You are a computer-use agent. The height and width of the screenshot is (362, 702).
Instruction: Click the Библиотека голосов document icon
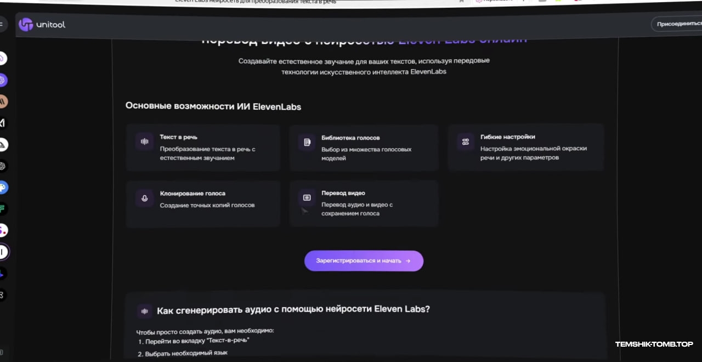tap(307, 142)
